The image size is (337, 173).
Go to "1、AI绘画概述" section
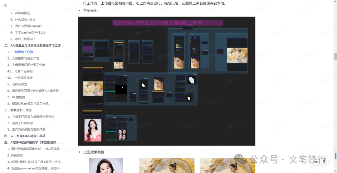[20, 13]
